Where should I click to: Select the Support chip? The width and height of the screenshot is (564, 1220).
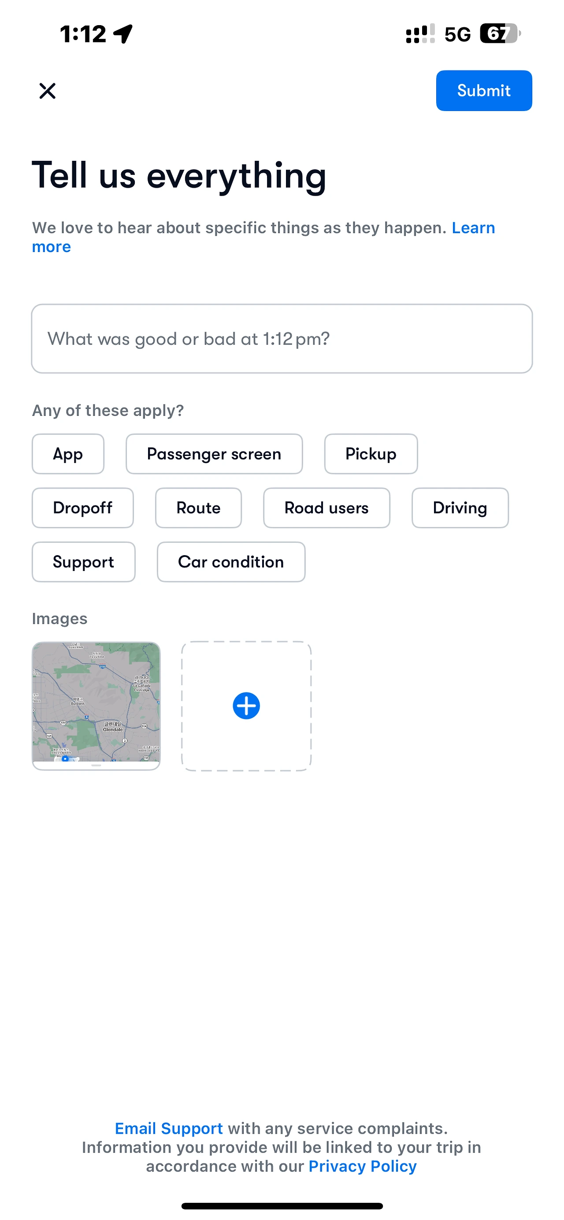[83, 562]
